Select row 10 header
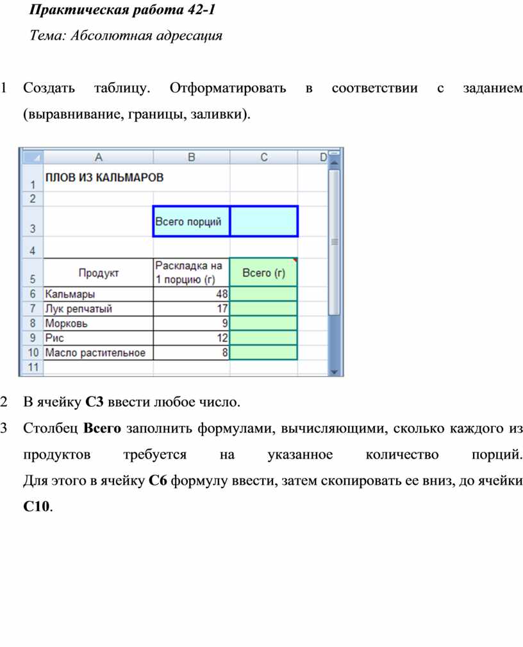The image size is (523, 647). [x=31, y=353]
